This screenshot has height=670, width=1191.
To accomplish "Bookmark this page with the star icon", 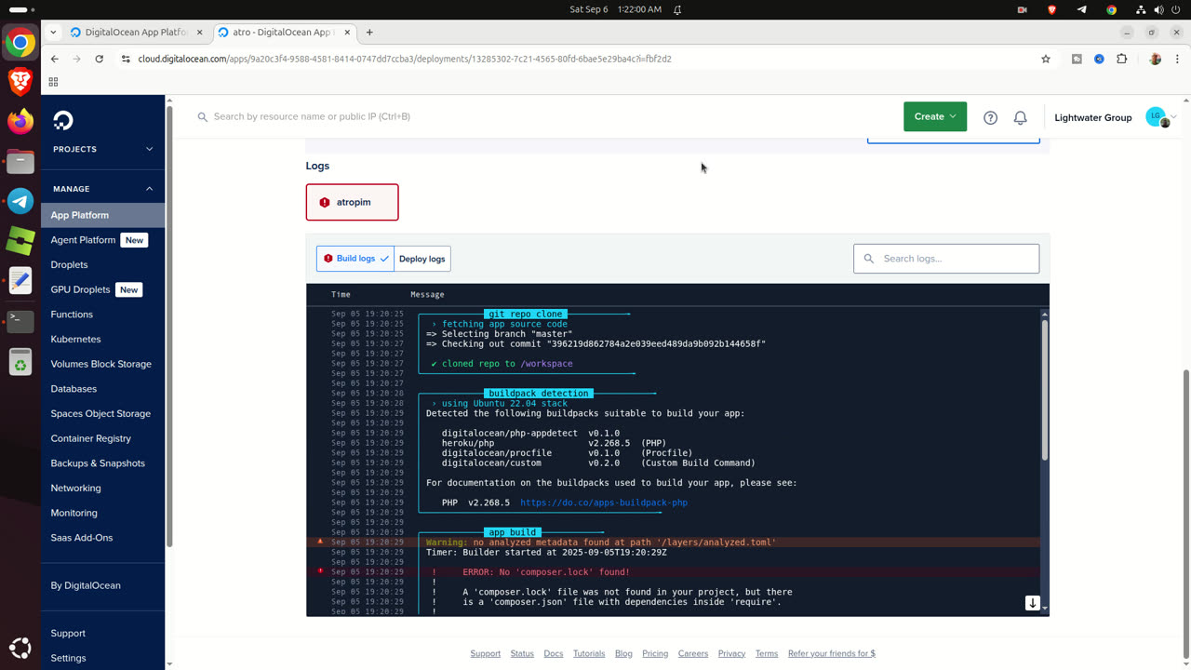I will (x=1046, y=59).
